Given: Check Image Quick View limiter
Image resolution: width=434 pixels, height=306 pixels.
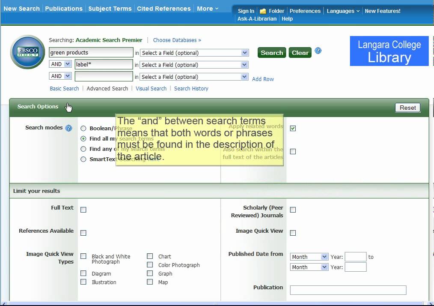Looking at the screenshot, I should tap(293, 233).
